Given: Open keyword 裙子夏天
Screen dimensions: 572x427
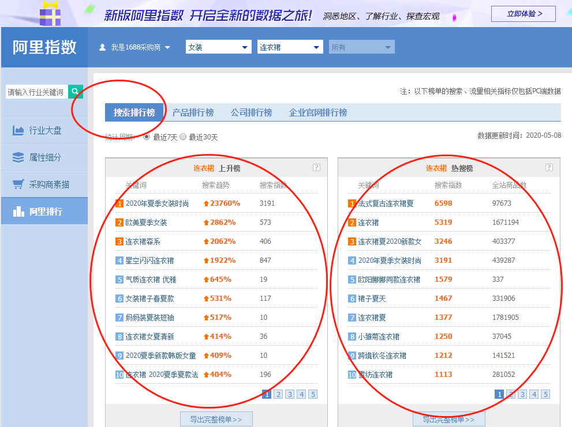Looking at the screenshot, I should click(x=372, y=298).
